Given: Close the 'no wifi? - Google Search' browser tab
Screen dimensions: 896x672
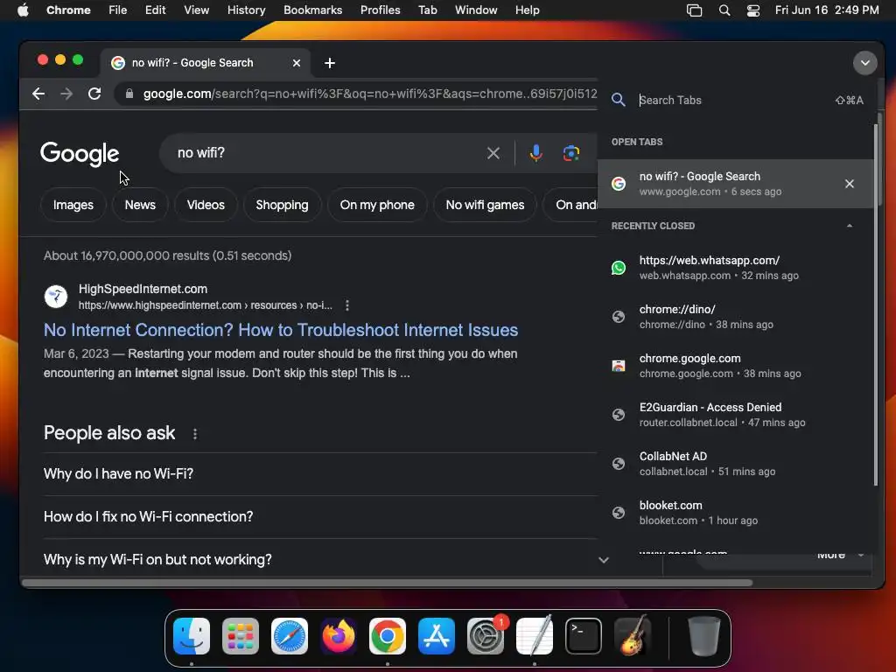Looking at the screenshot, I should (x=297, y=63).
